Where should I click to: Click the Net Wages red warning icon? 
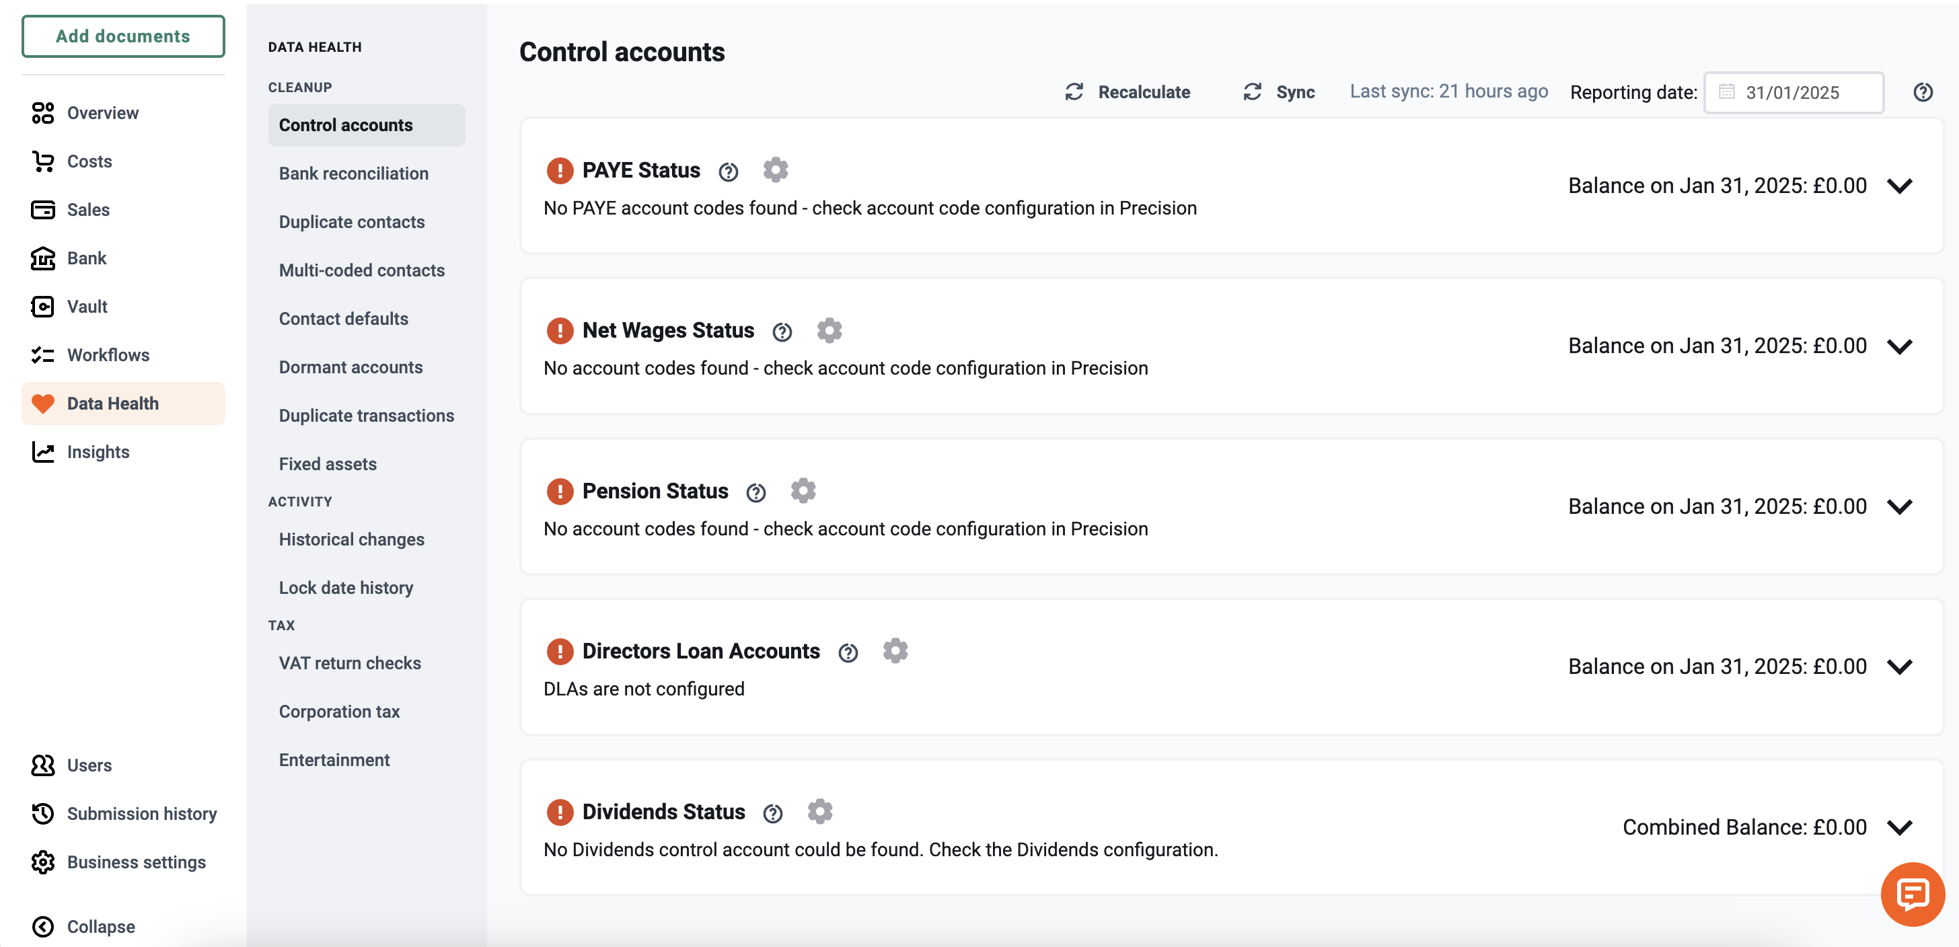coord(560,331)
